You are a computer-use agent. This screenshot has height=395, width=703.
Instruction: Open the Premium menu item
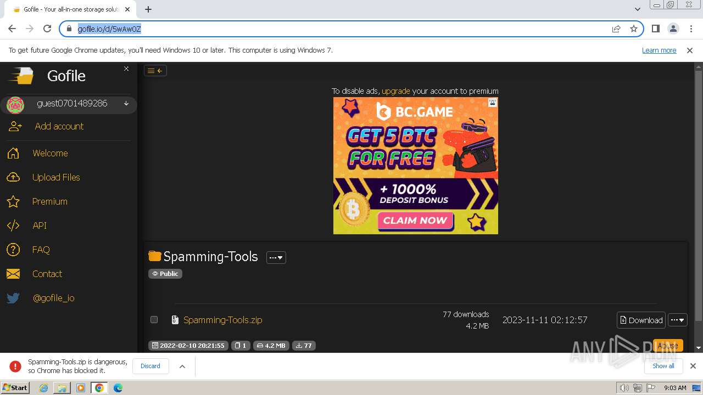[x=49, y=201]
